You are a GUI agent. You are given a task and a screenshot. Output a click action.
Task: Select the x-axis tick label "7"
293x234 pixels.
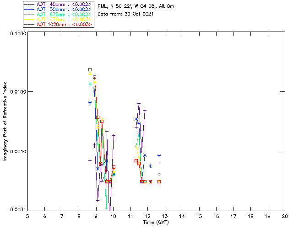62,216
